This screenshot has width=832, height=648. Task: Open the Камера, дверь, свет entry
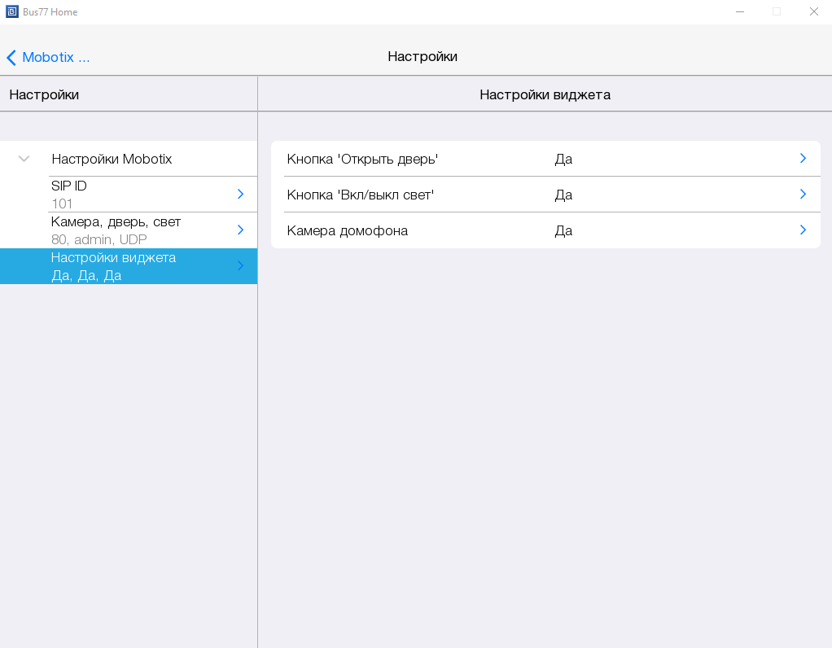pos(130,230)
